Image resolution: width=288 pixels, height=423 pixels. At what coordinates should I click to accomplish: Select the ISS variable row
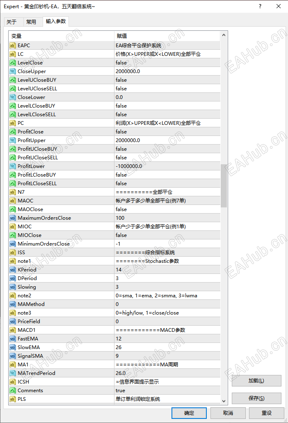114,253
